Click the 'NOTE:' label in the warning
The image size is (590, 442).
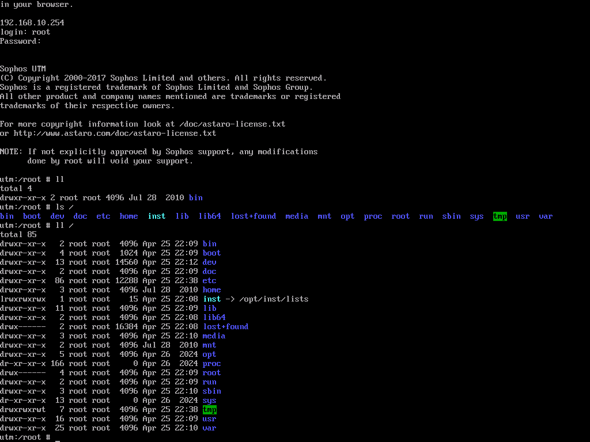coord(12,152)
